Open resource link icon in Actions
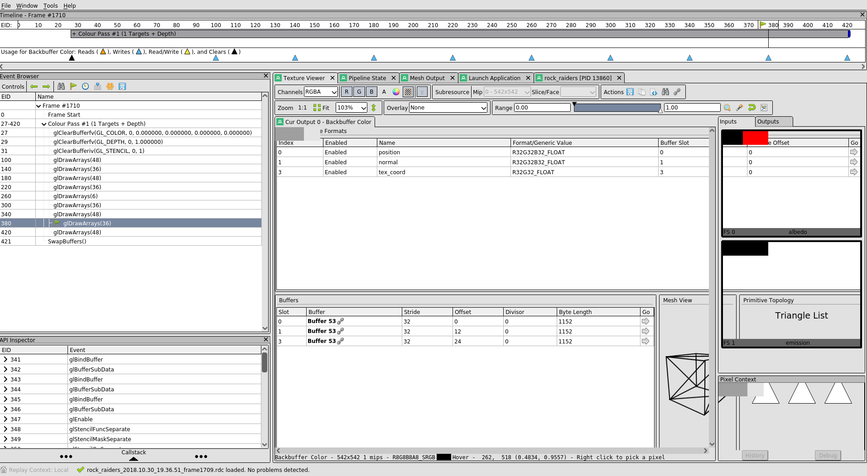The height and width of the screenshot is (476, 867). (x=677, y=92)
